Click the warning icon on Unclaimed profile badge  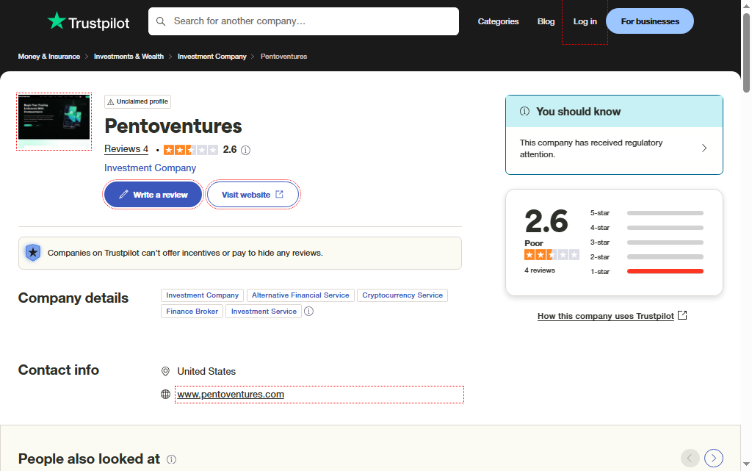click(x=111, y=101)
